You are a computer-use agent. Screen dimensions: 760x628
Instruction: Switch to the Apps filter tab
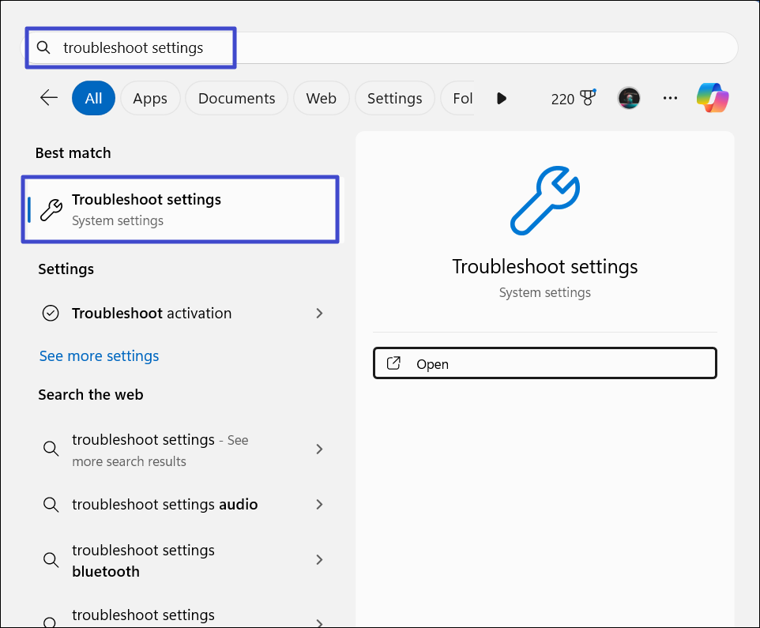150,98
